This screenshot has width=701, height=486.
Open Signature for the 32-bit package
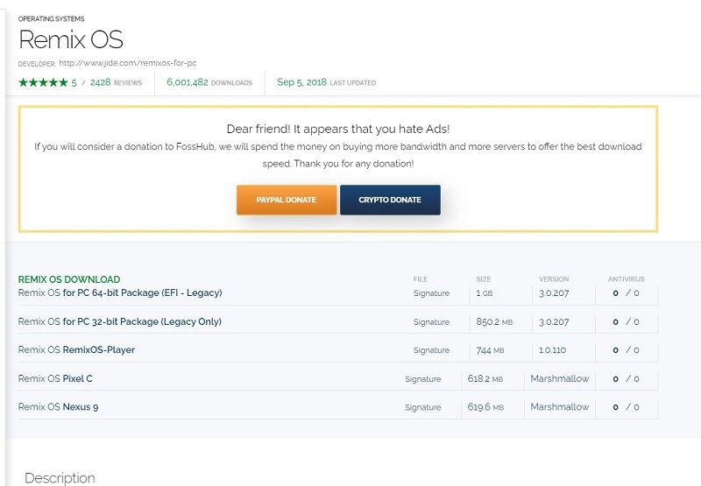click(431, 322)
